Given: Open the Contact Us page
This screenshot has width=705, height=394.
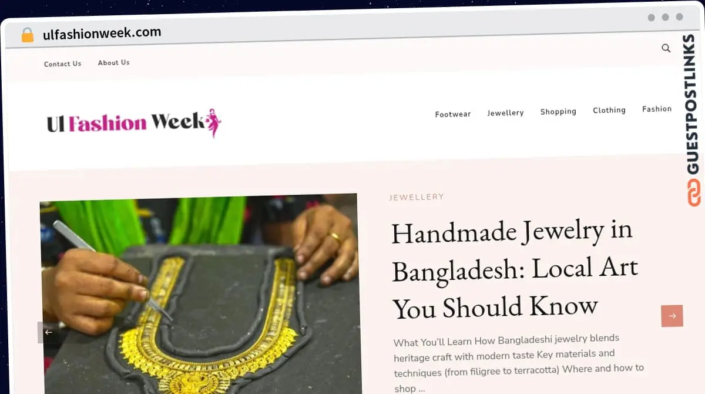Looking at the screenshot, I should tap(63, 64).
